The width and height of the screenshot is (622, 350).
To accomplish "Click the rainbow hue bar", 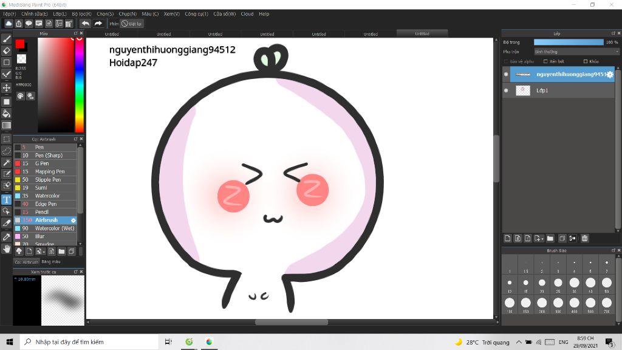I will click(80, 85).
